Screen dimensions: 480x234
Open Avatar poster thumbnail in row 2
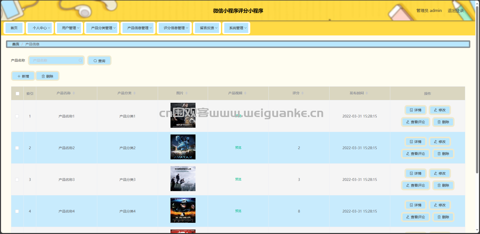(183, 147)
